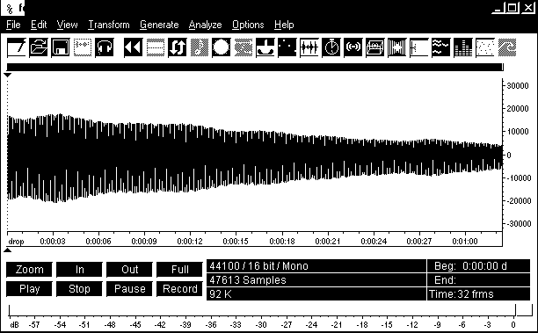Click the 0:01:00 time ruler label
Screen dimensions: 538x333
click(464, 241)
